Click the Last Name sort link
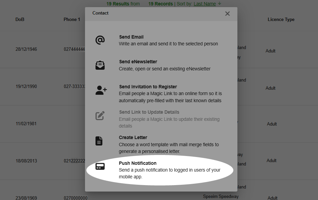Image resolution: width=318 pixels, height=200 pixels. tap(205, 4)
